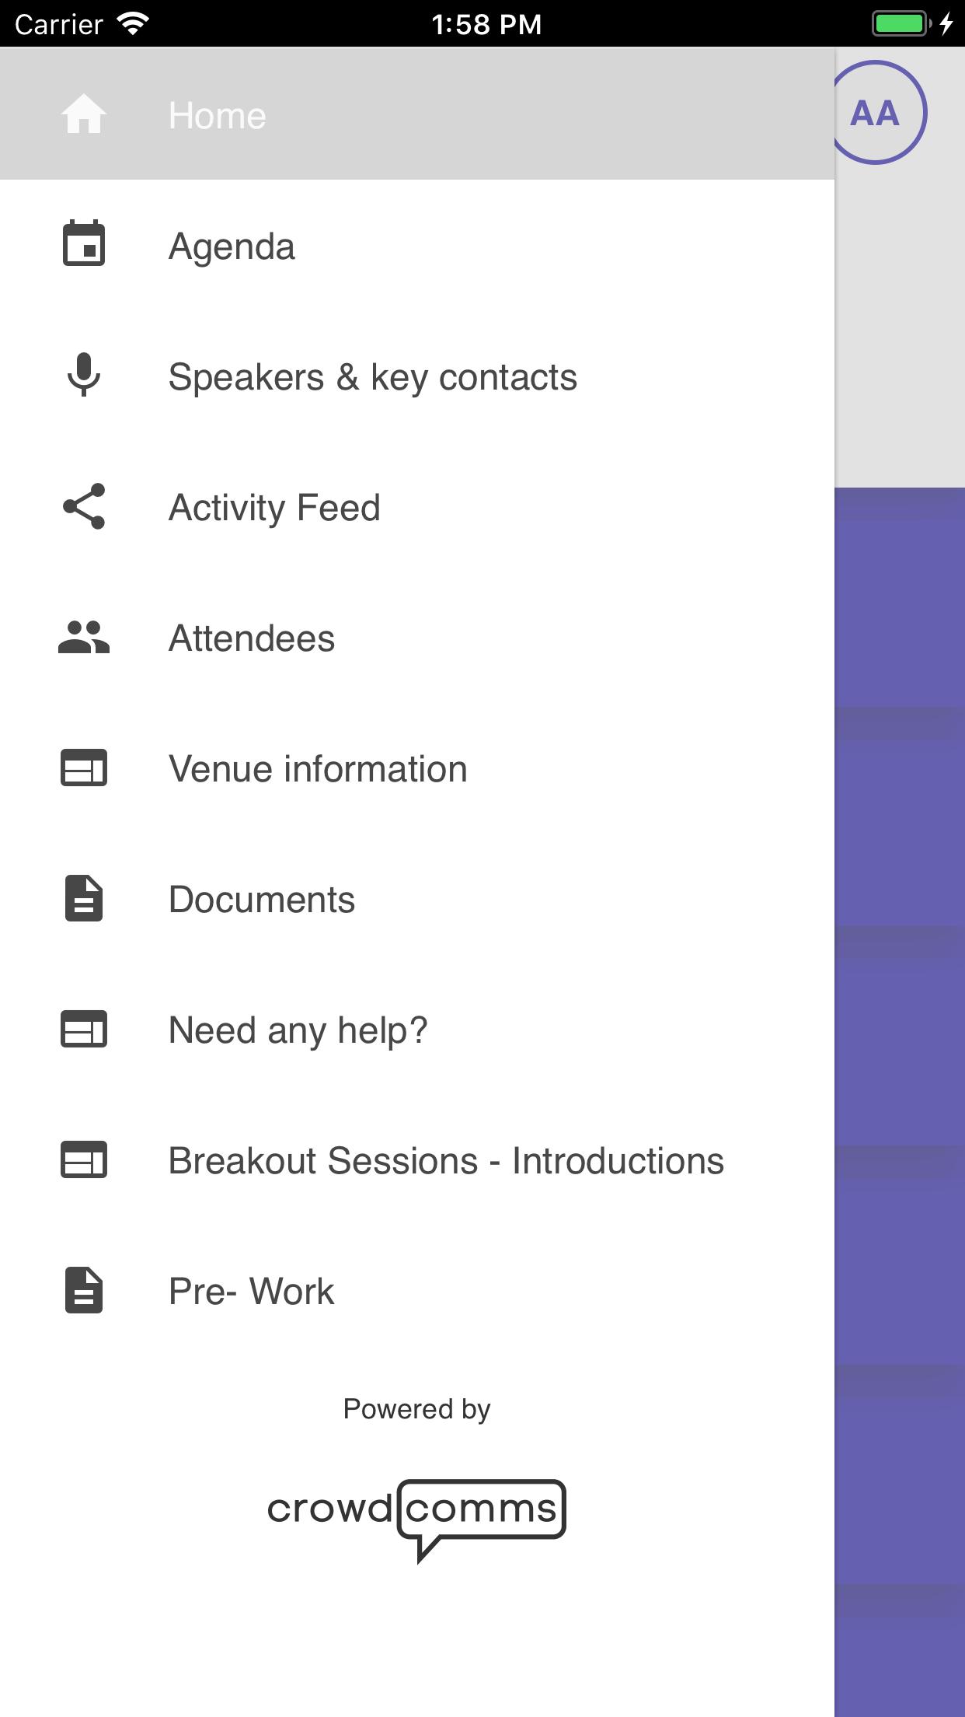Tap the purple area to close the menu

click(900, 1011)
